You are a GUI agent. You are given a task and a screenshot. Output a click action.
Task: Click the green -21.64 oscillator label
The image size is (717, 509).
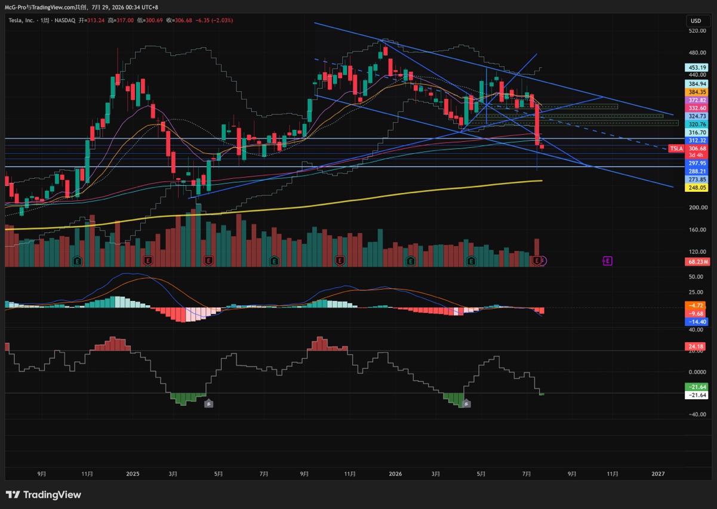point(697,387)
